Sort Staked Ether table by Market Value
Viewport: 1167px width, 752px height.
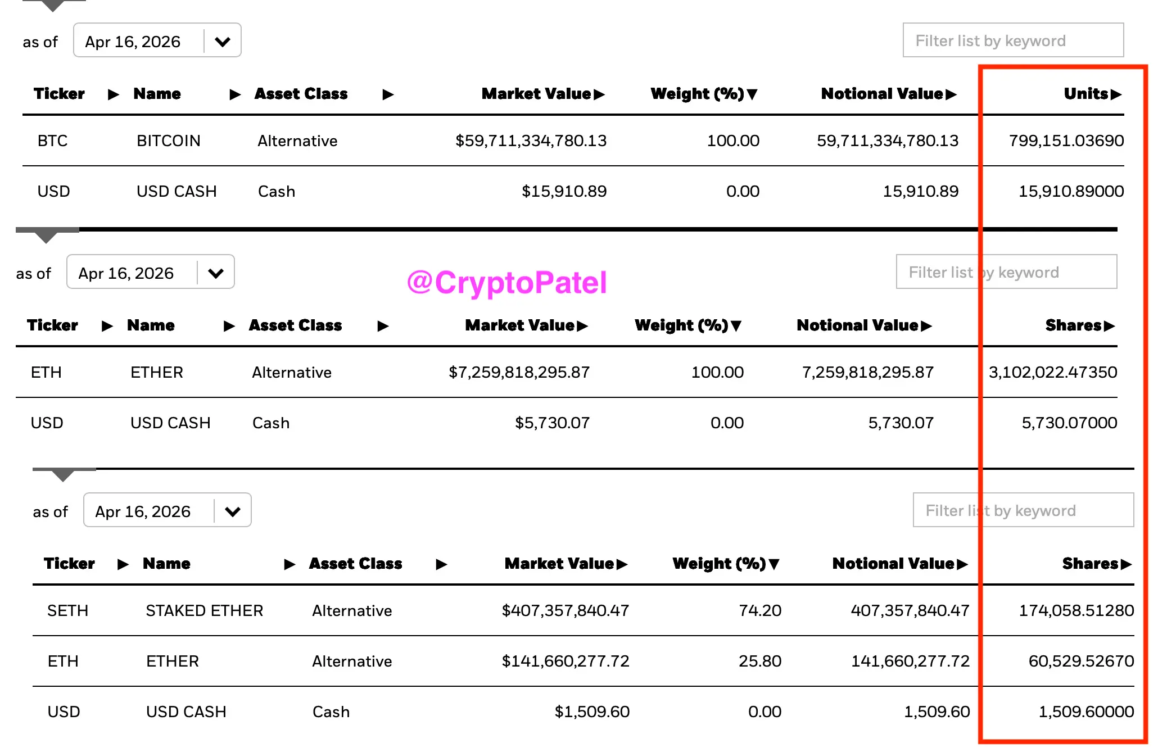(566, 564)
